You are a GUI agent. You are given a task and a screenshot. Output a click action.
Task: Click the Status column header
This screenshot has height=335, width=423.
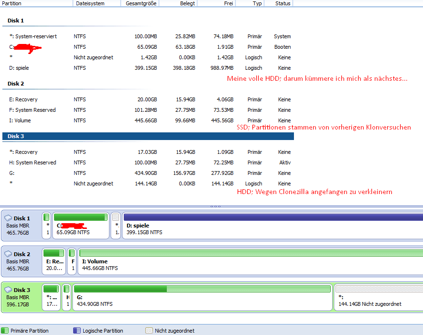pos(279,3)
